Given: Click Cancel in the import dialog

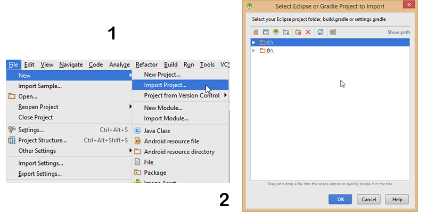Looking at the screenshot, I should [368, 199].
